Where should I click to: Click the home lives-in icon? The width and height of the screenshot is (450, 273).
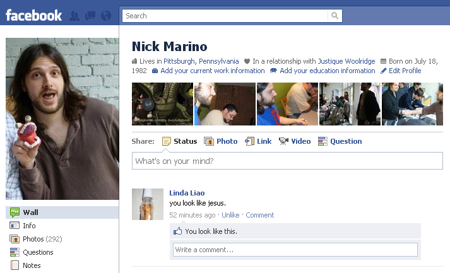(134, 61)
